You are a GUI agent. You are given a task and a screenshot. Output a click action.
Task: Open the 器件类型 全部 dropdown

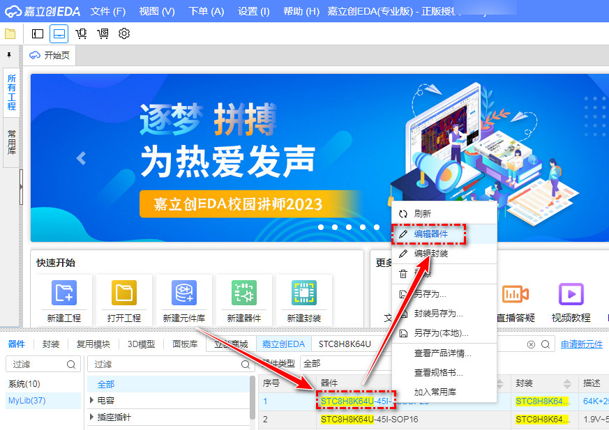pyautogui.click(x=347, y=364)
